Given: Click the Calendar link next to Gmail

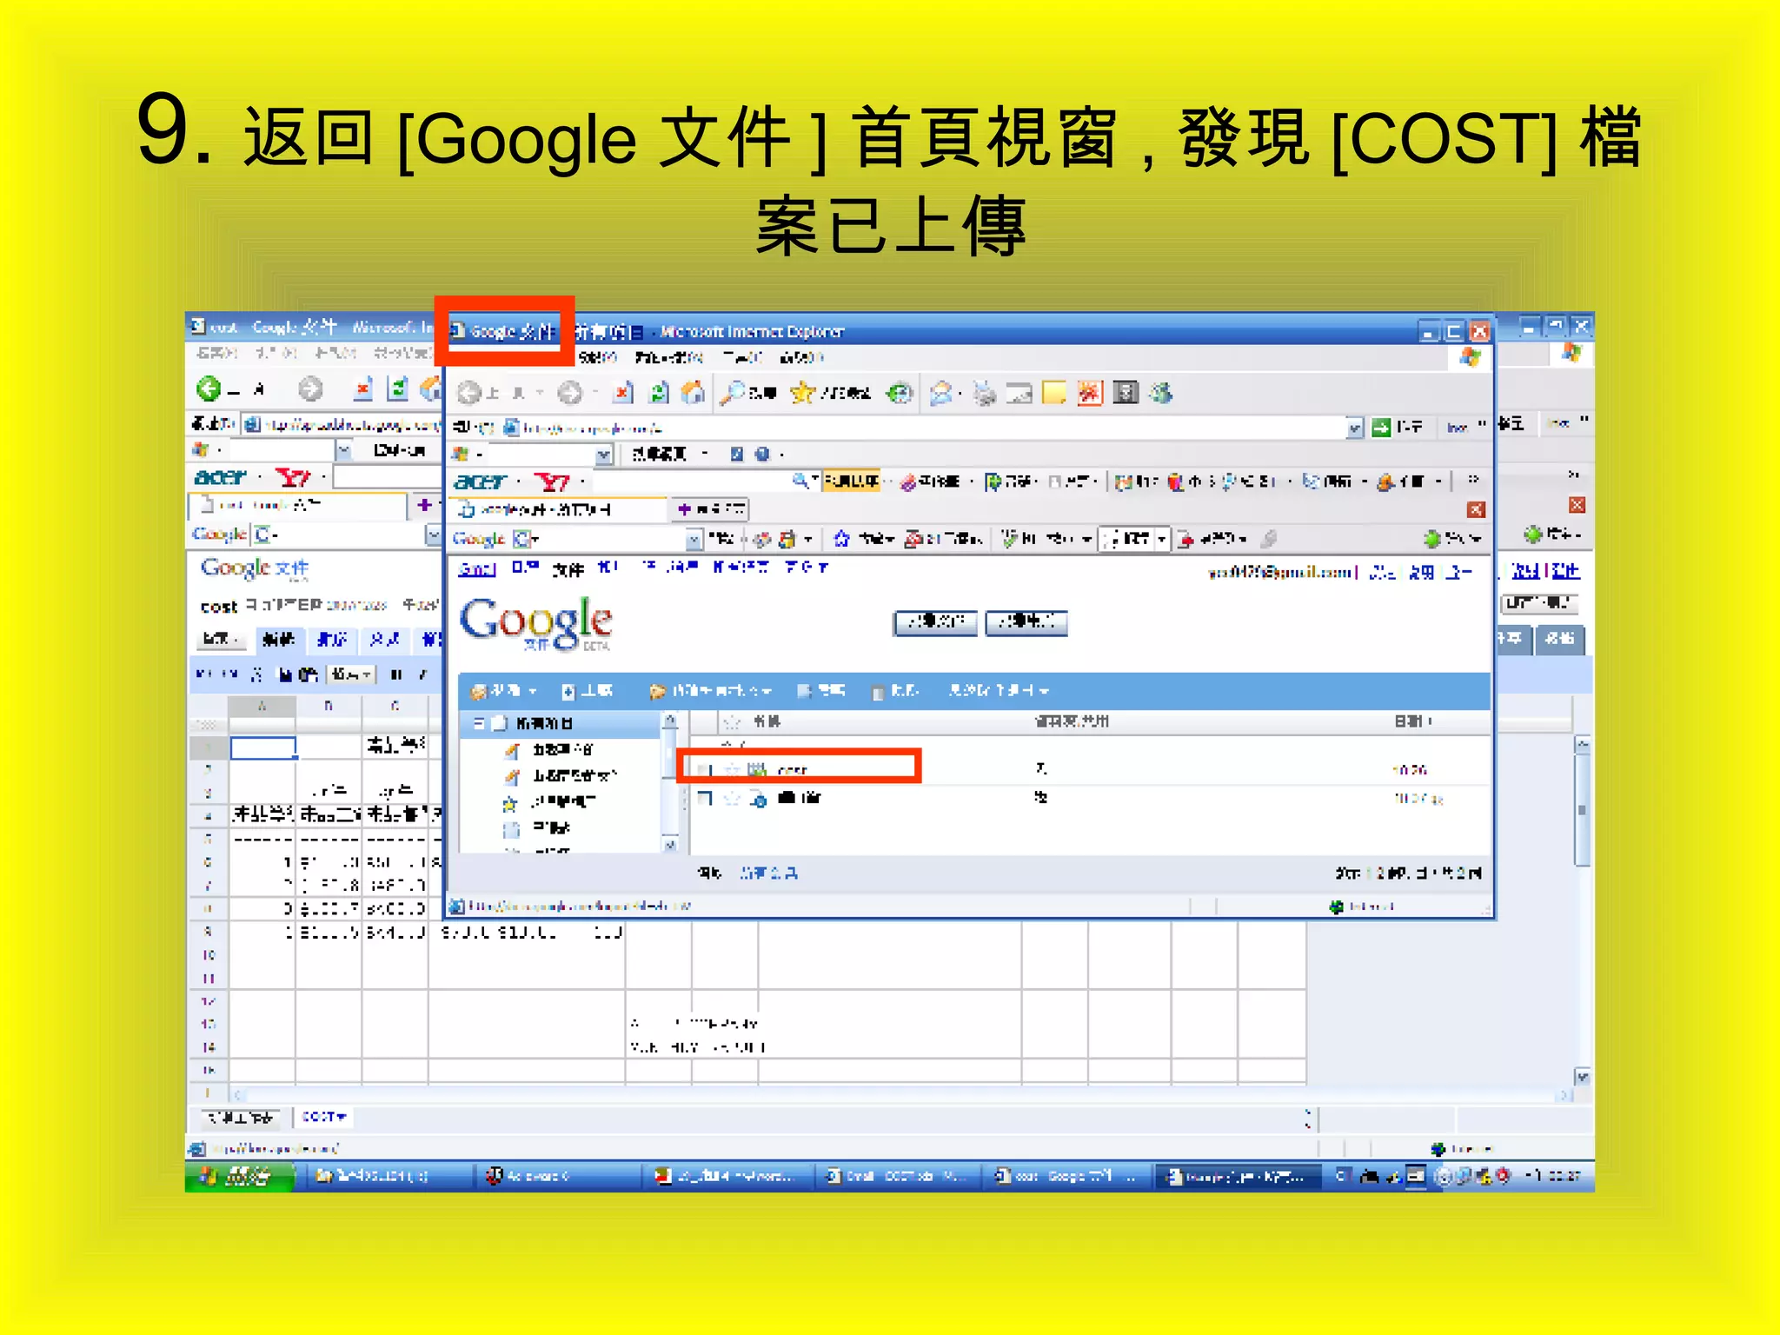Looking at the screenshot, I should click(525, 568).
